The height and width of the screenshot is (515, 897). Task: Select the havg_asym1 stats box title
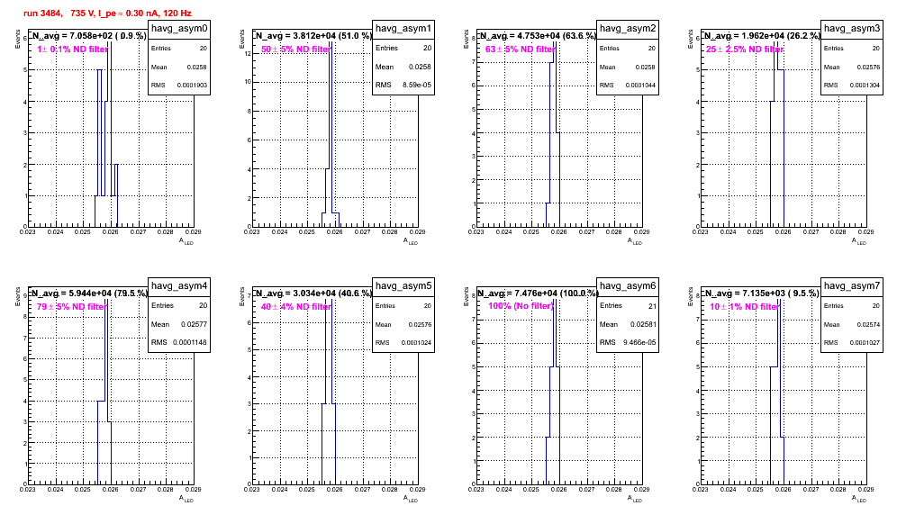[403, 29]
